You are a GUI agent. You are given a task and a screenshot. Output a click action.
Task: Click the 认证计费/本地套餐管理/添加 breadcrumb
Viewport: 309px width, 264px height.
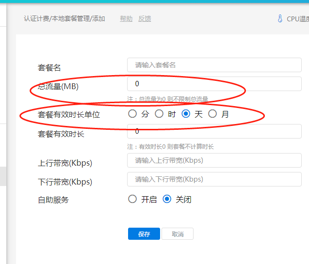point(65,19)
